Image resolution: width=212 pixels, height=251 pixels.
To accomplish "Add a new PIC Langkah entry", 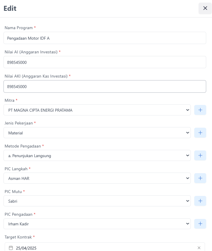I will point(200,178).
